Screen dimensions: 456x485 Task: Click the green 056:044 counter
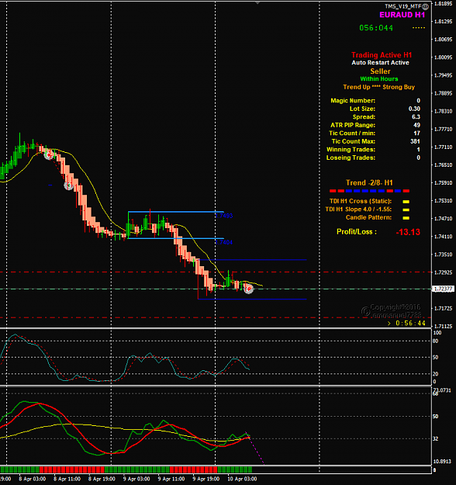point(376,28)
